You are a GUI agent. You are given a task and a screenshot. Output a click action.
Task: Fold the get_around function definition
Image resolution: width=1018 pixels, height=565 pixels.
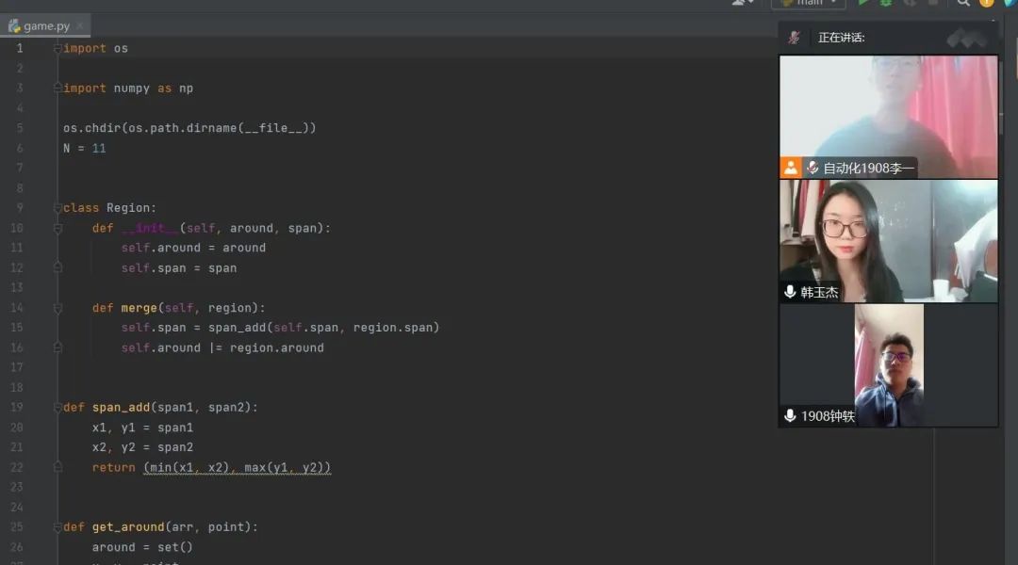57,527
